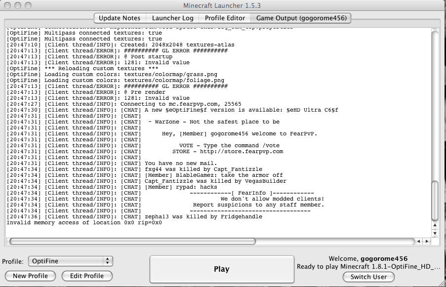Click the vertical scrollbar thumb

pos(435,200)
